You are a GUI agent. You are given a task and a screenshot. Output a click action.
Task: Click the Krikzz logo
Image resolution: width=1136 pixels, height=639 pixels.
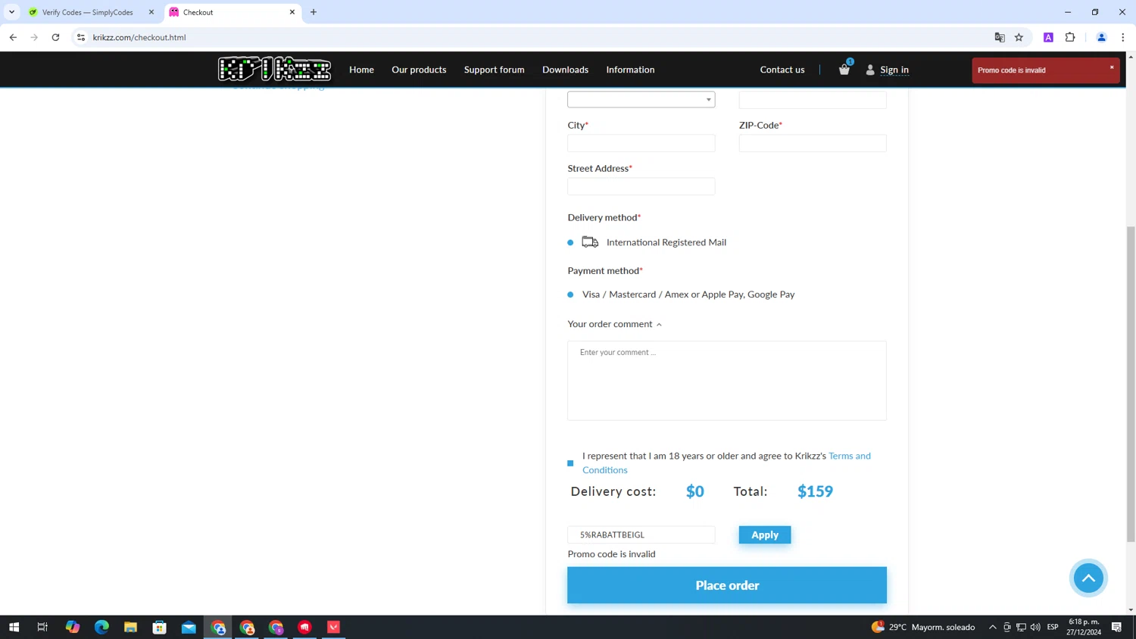[x=274, y=69]
